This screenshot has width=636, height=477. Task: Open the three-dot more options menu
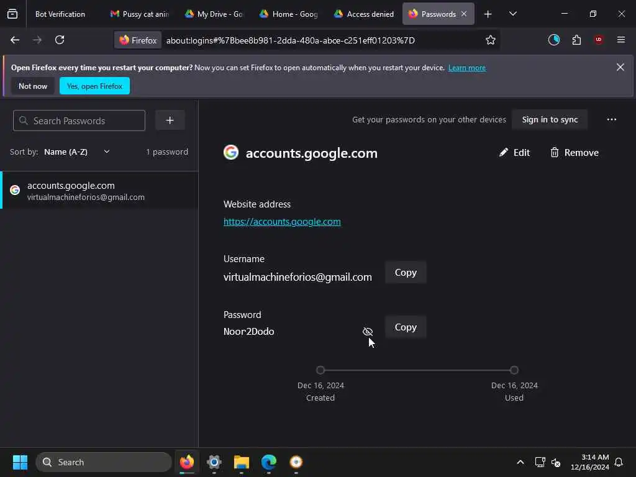pyautogui.click(x=611, y=120)
